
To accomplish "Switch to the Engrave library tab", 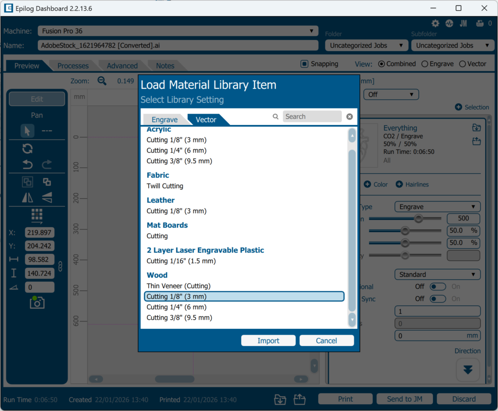I will pyautogui.click(x=164, y=120).
